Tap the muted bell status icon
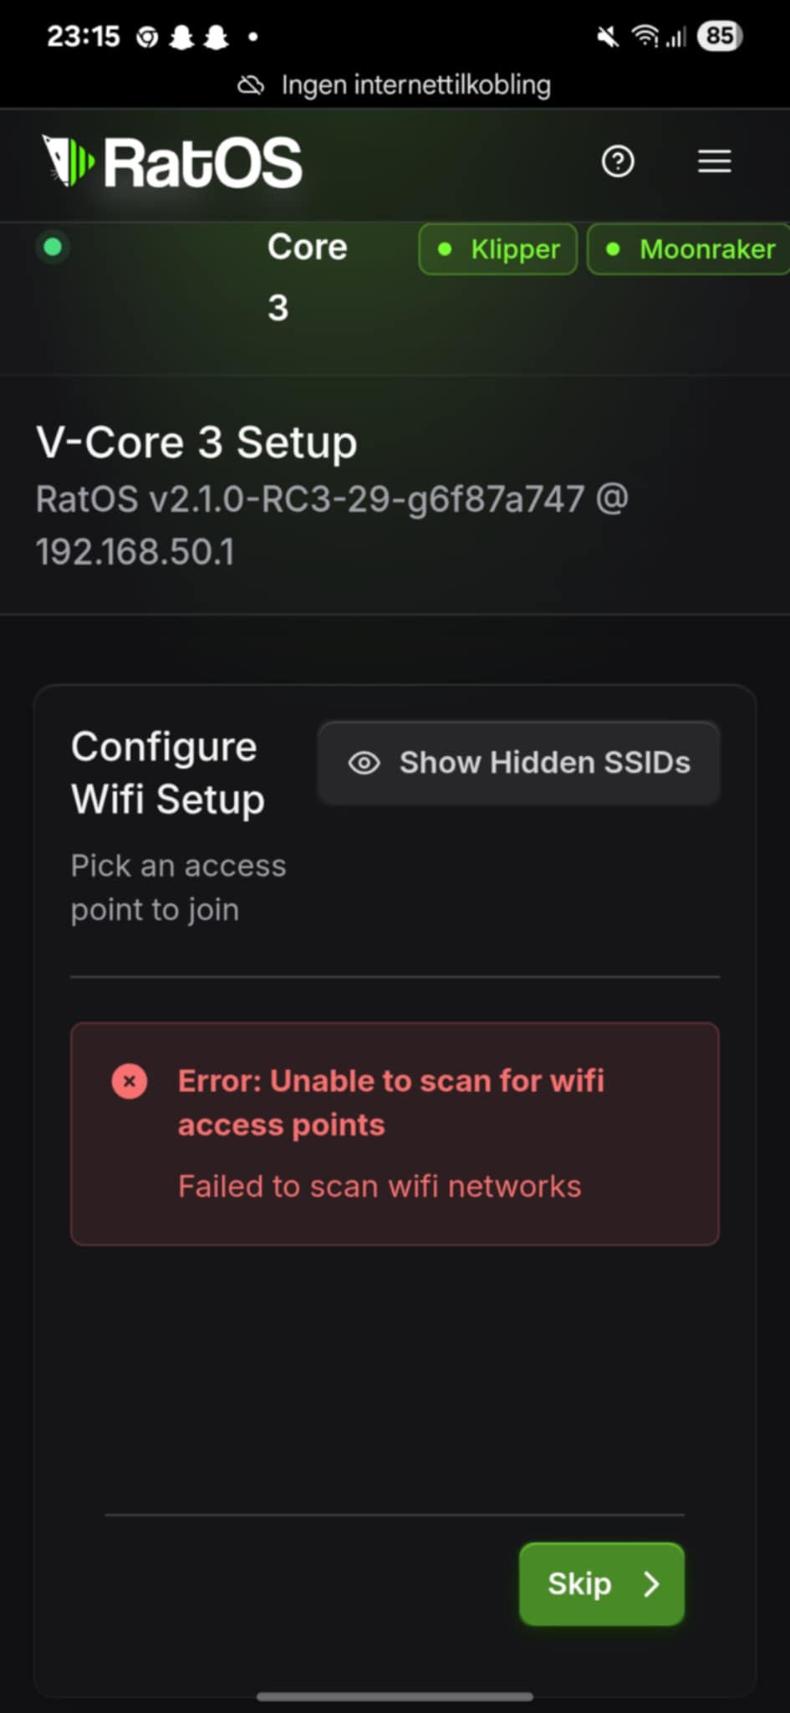The width and height of the screenshot is (790, 1713). coord(608,36)
